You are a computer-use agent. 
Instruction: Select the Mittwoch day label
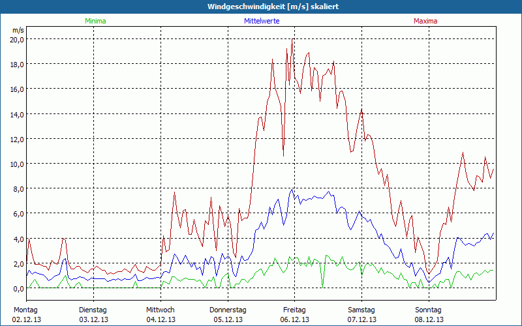161,310
